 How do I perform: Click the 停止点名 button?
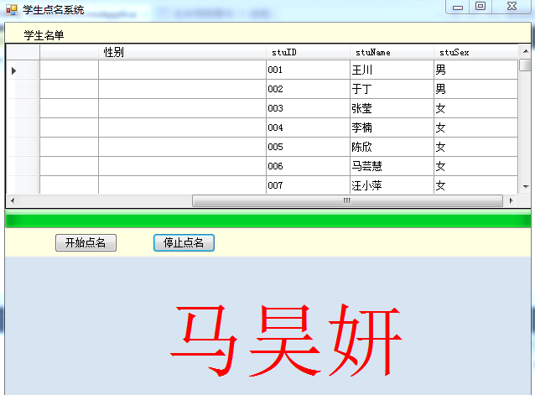184,243
